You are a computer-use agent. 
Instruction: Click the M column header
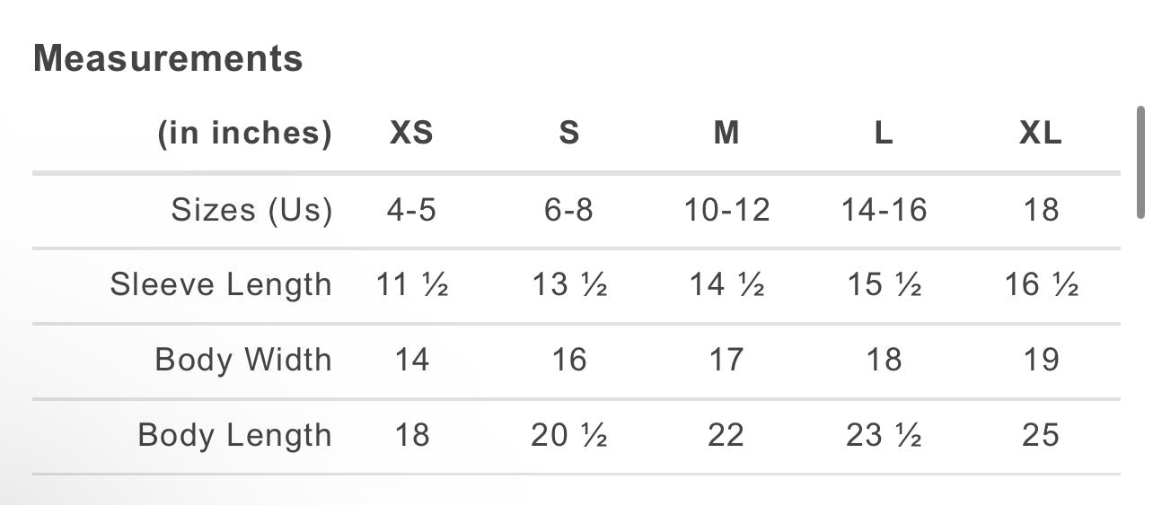point(726,134)
